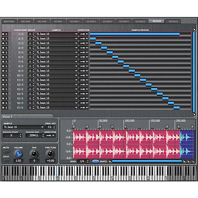Click the REGION END stepper arrows

coord(43,135)
